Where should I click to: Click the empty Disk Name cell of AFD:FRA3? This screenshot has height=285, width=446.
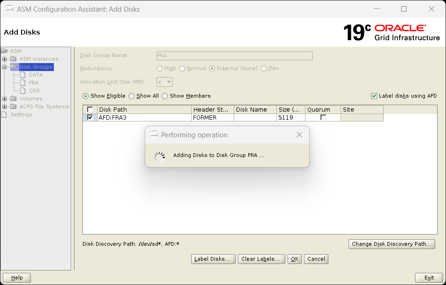[x=255, y=117]
